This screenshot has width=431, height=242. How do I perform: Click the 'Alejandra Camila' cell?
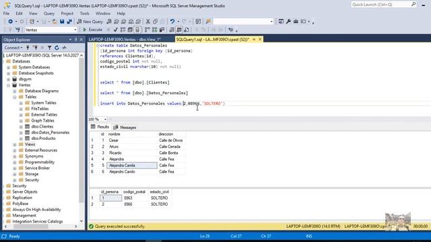pyautogui.click(x=132, y=165)
